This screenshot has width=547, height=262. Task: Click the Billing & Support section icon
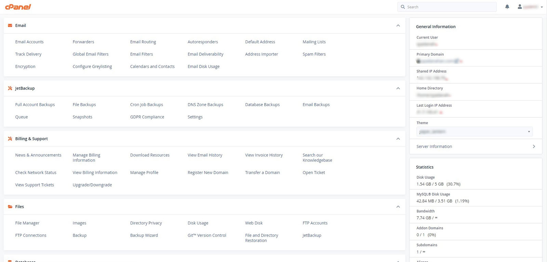10,139
